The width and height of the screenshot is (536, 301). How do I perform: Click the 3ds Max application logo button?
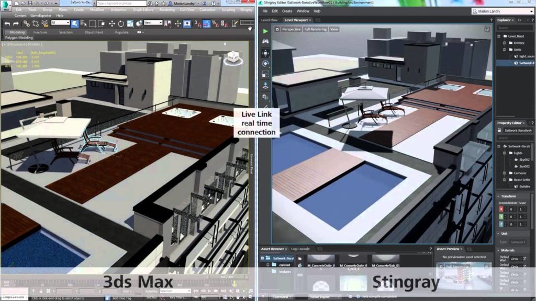tap(6, 5)
